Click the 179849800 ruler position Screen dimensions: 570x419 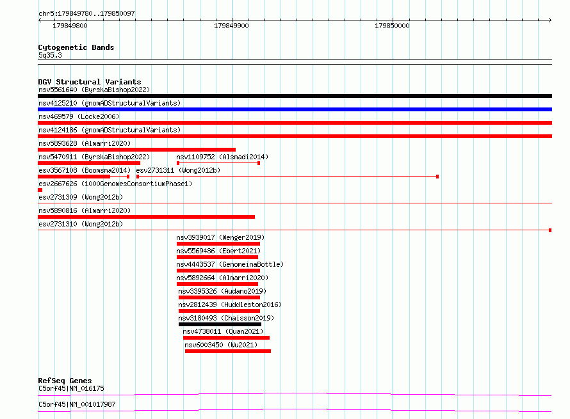(70, 26)
